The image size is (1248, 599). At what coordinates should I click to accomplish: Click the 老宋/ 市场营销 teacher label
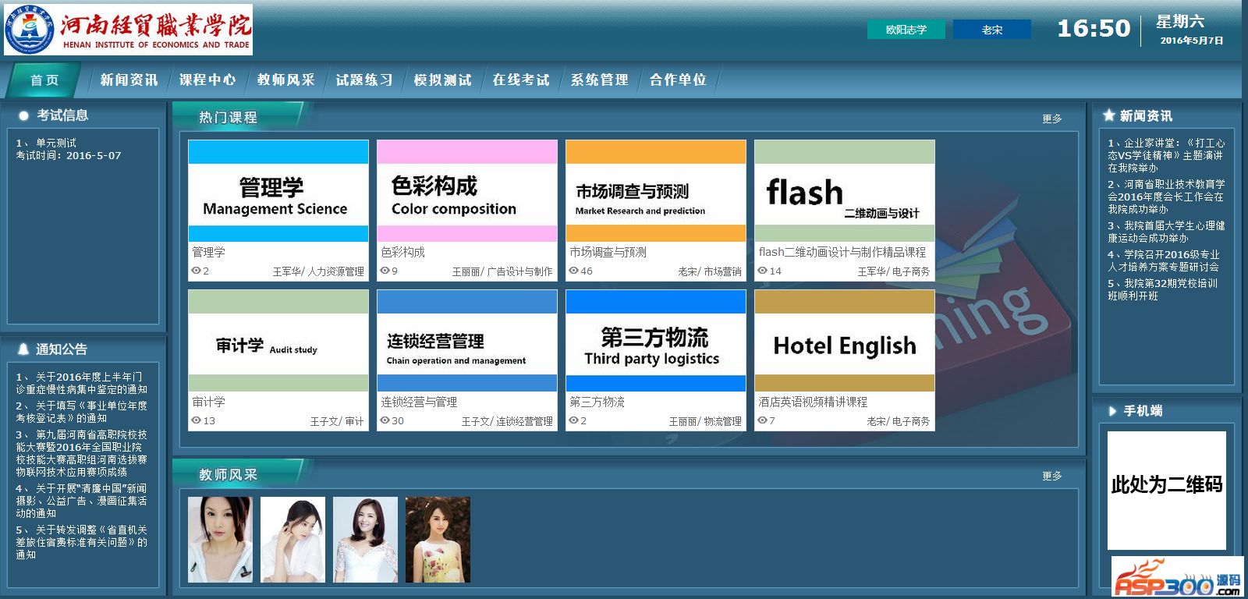[x=710, y=271]
